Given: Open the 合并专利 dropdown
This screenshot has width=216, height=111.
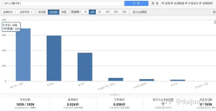Looking at the screenshot, I should point(26,12).
